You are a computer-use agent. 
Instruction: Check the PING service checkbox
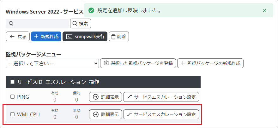coord(13,97)
